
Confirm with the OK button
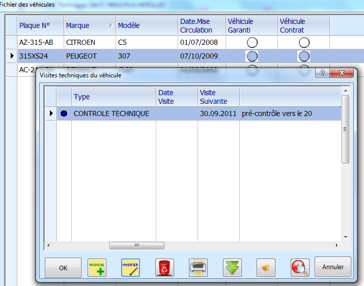(63, 267)
